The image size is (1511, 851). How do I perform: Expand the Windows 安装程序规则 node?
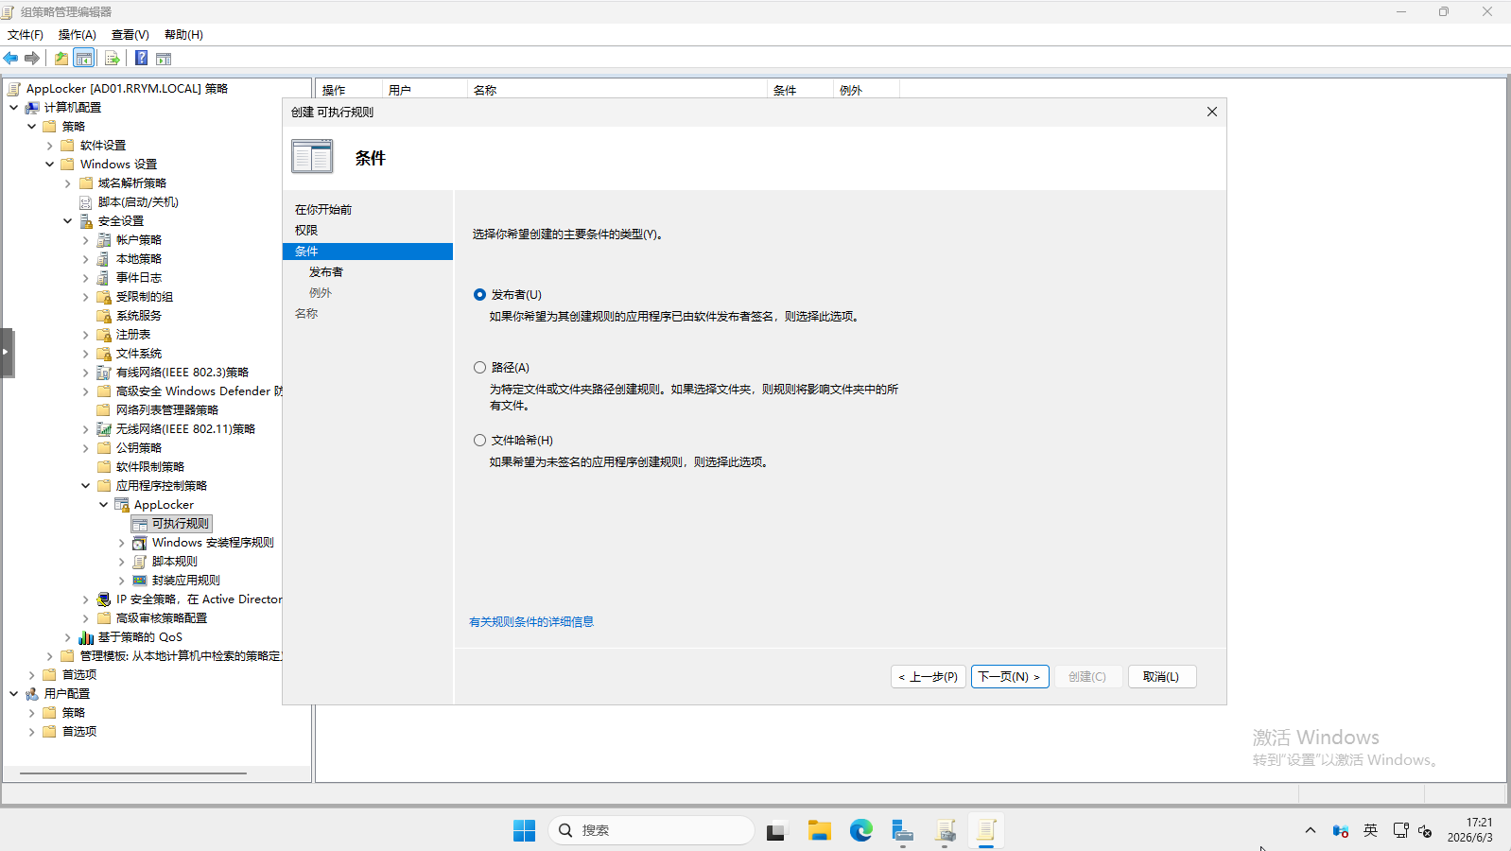[122, 543]
